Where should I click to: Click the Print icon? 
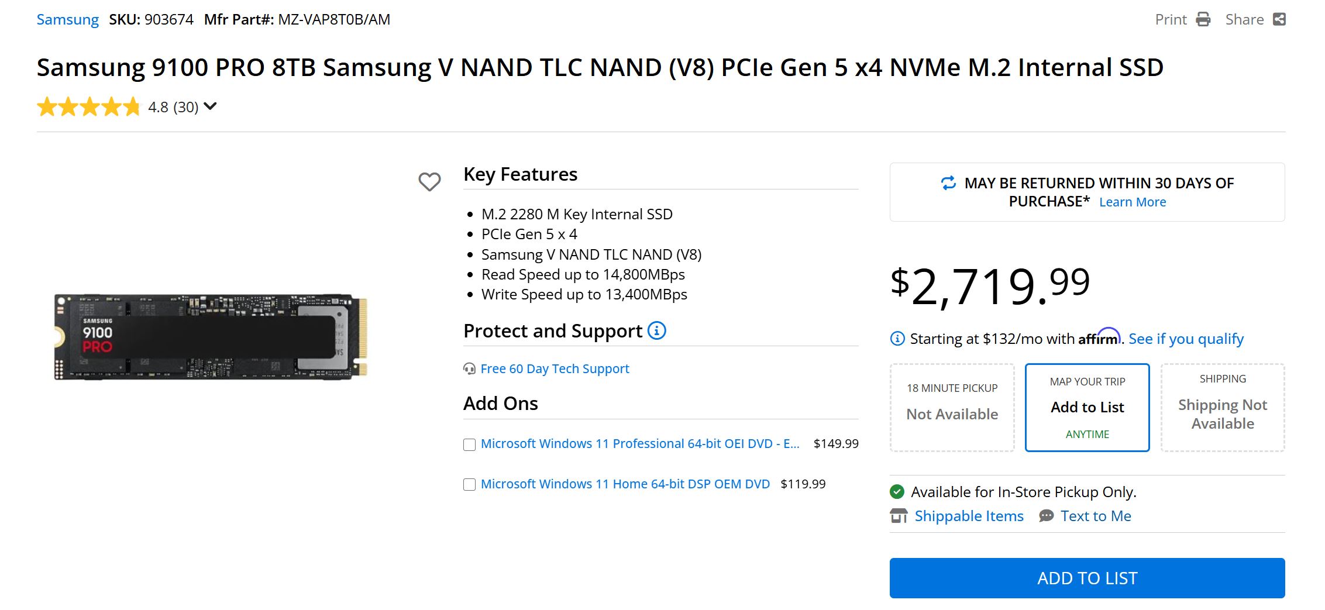tap(1202, 19)
